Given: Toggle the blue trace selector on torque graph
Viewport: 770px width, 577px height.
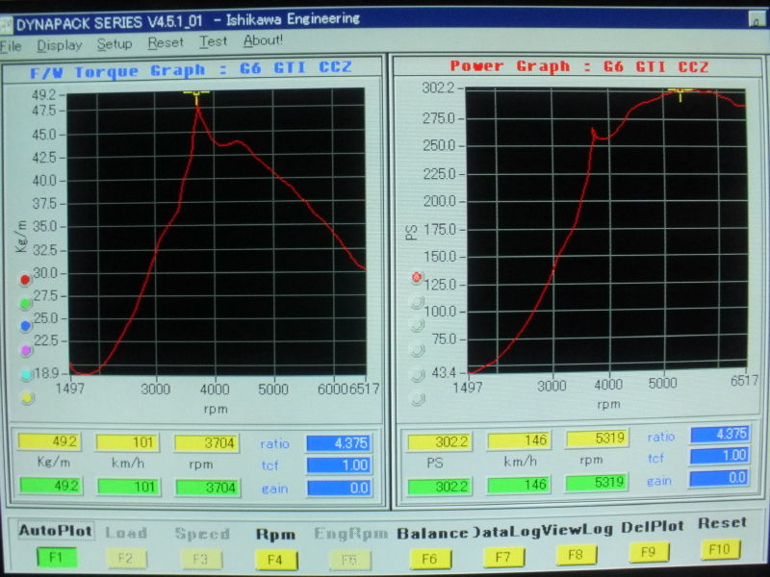Looking at the screenshot, I should [26, 326].
